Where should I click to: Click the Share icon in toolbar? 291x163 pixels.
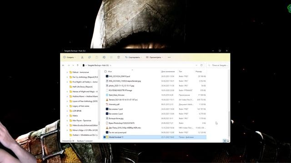click(x=111, y=58)
